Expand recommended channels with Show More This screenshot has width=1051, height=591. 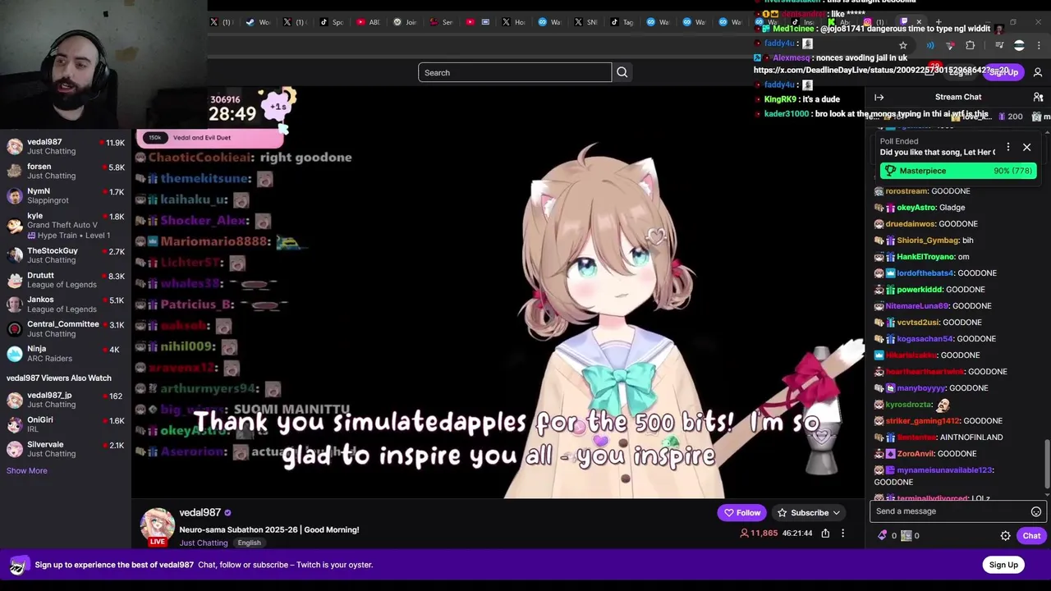click(x=27, y=471)
